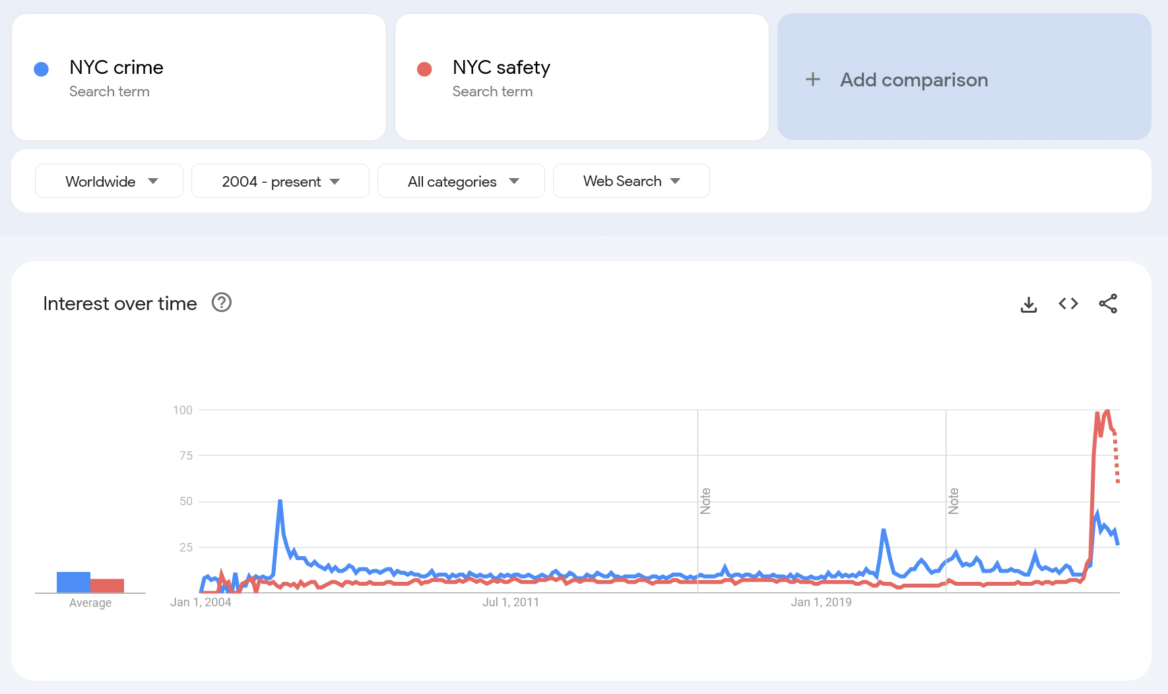This screenshot has height=694, width=1168.
Task: Click the blue Average bar
Action: (x=73, y=582)
